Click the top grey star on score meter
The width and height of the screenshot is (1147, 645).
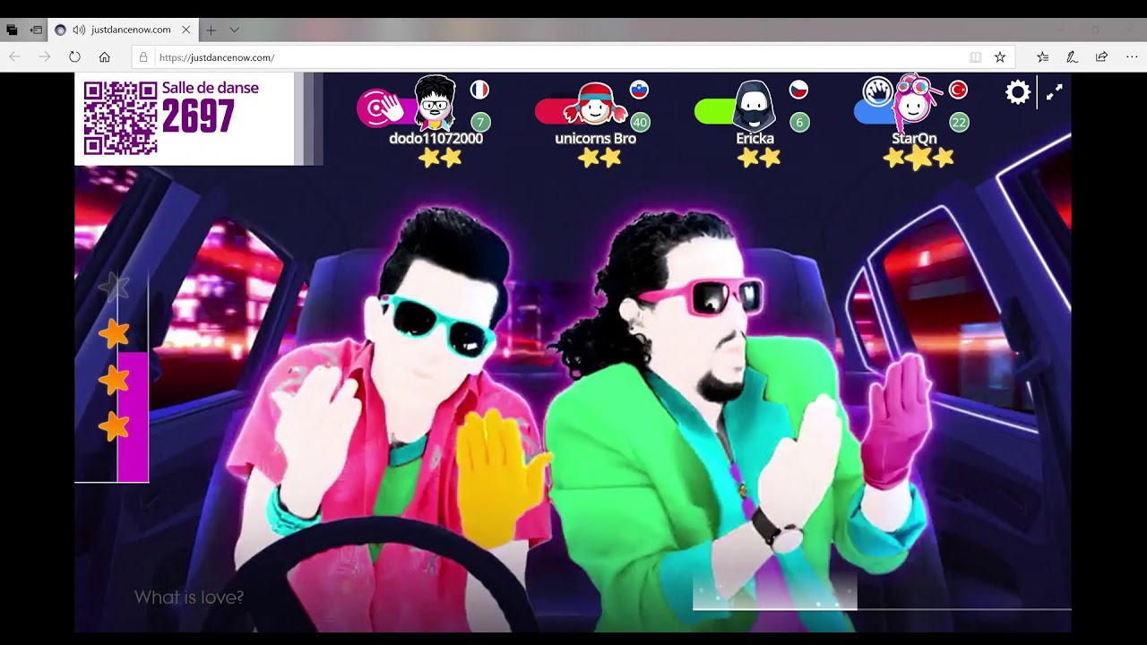pos(114,286)
